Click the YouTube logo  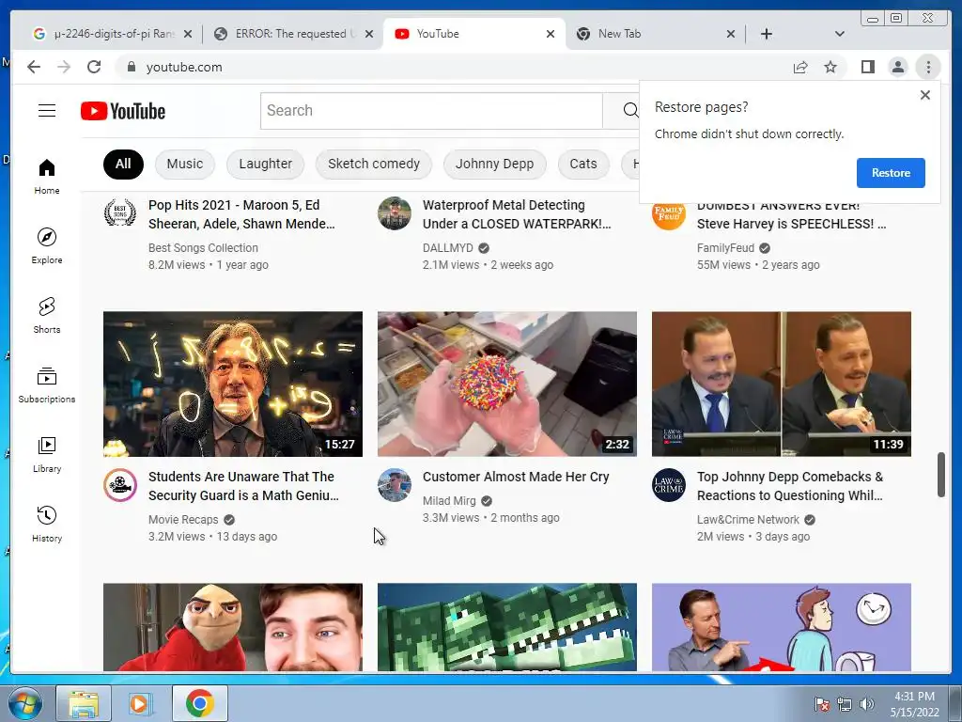click(x=123, y=111)
